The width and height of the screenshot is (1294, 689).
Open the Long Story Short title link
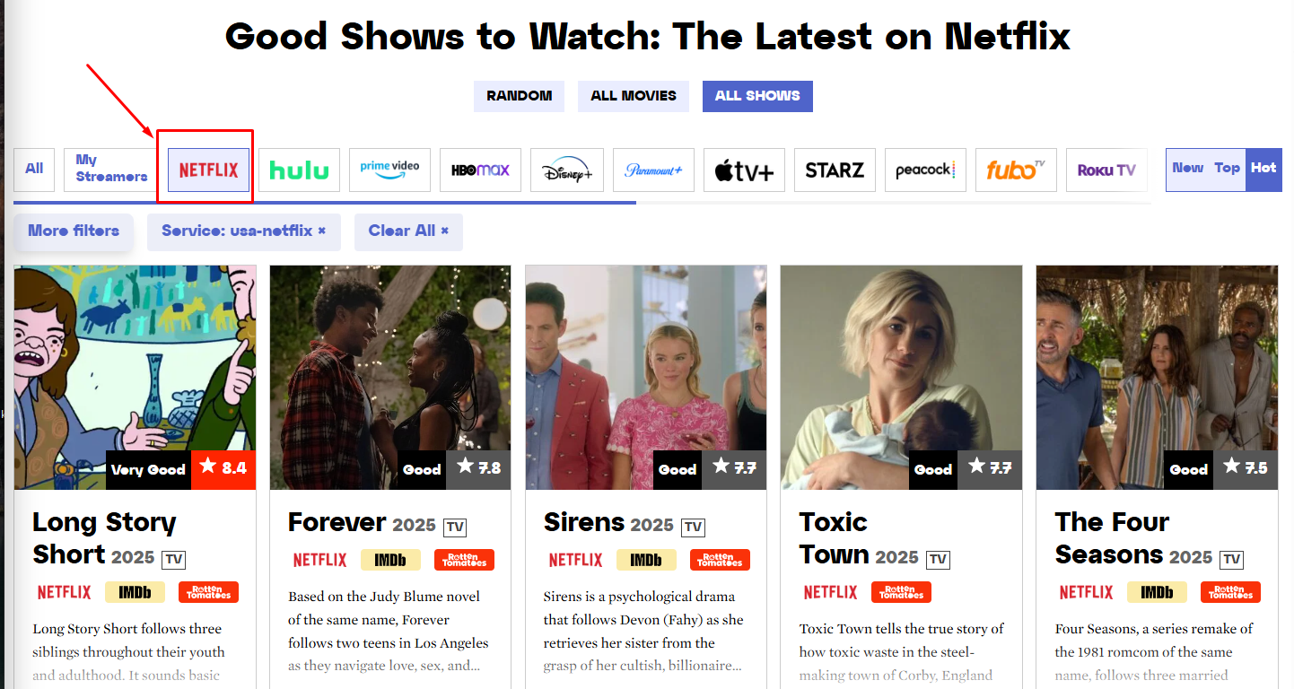click(x=104, y=538)
